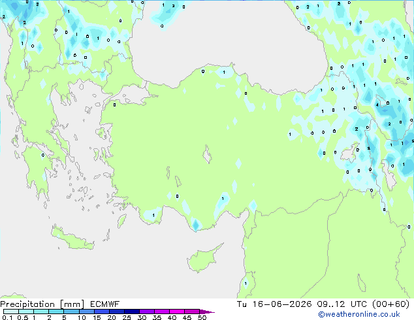
Task: Click the above-50 legend arrow tip
Action: pos(207,312)
